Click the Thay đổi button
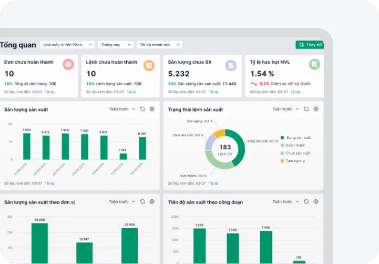The height and width of the screenshot is (264, 379). click(310, 45)
